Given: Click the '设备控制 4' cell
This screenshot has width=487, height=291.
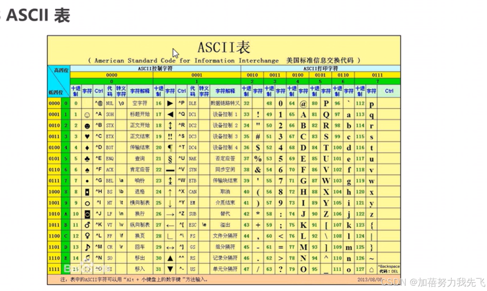Looking at the screenshot, I should 225,147.
